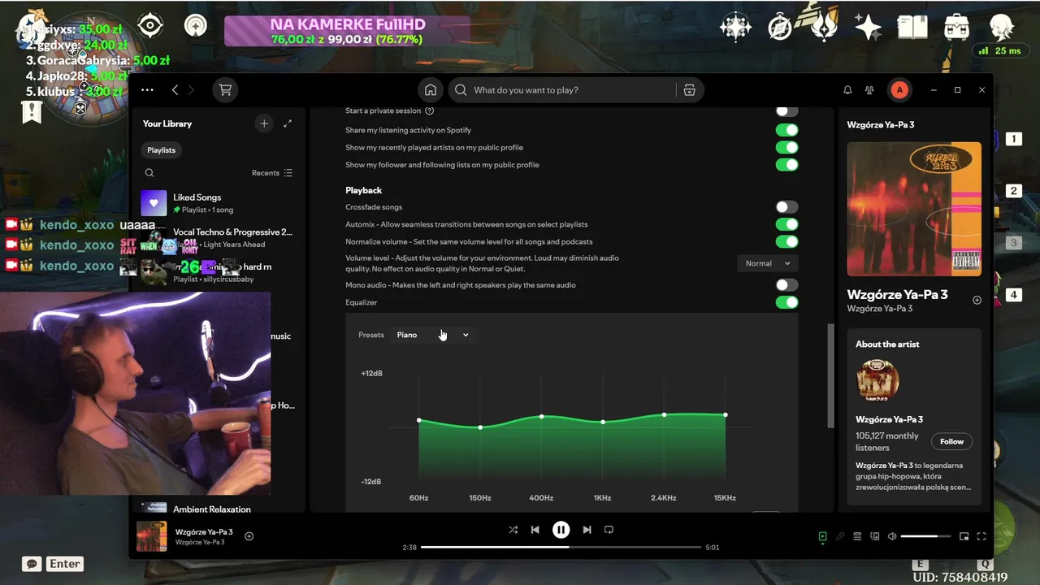Seek in the song progress bar
Viewport: 1040px width, 585px height.
tap(561, 547)
